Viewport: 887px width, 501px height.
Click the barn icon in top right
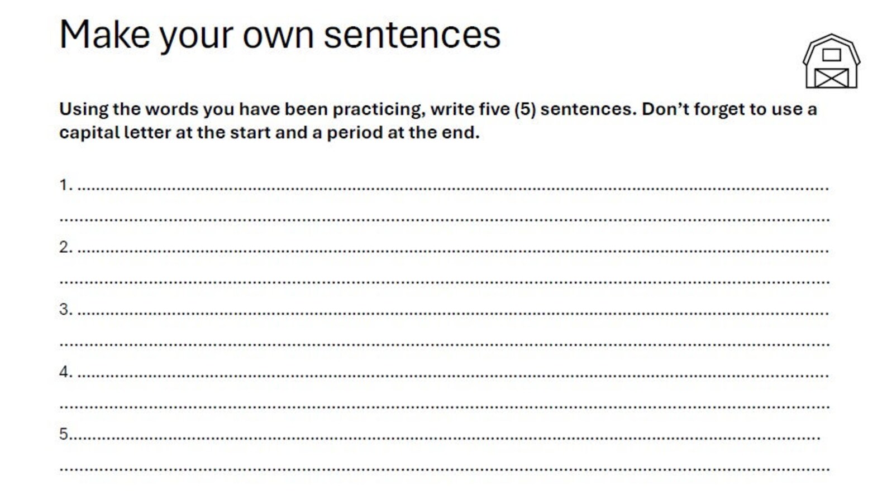click(x=831, y=61)
